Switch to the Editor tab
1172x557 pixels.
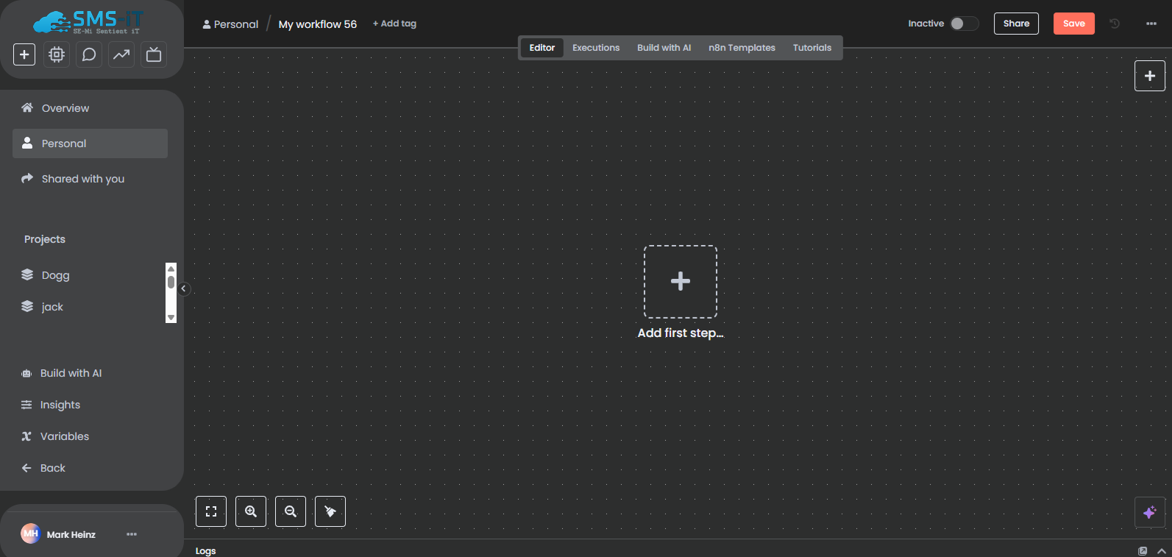(542, 48)
